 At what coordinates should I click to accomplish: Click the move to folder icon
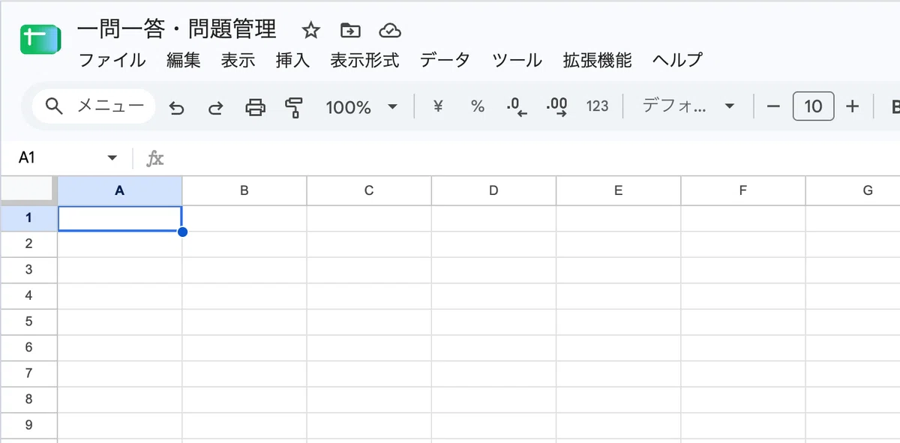click(350, 31)
